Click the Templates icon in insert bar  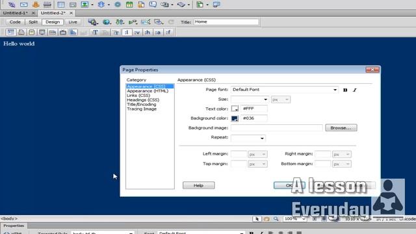pos(164,5)
